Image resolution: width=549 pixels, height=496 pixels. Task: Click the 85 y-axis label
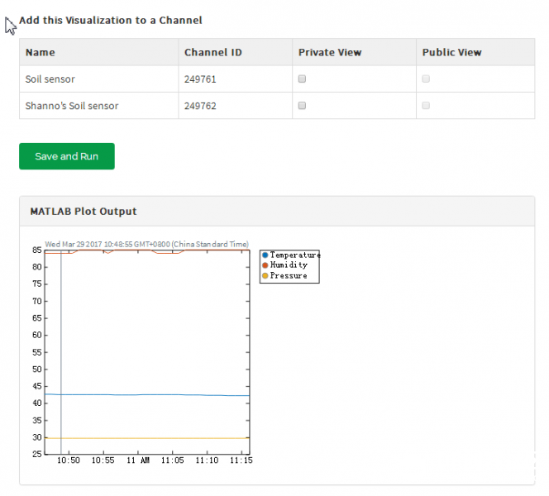(36, 250)
